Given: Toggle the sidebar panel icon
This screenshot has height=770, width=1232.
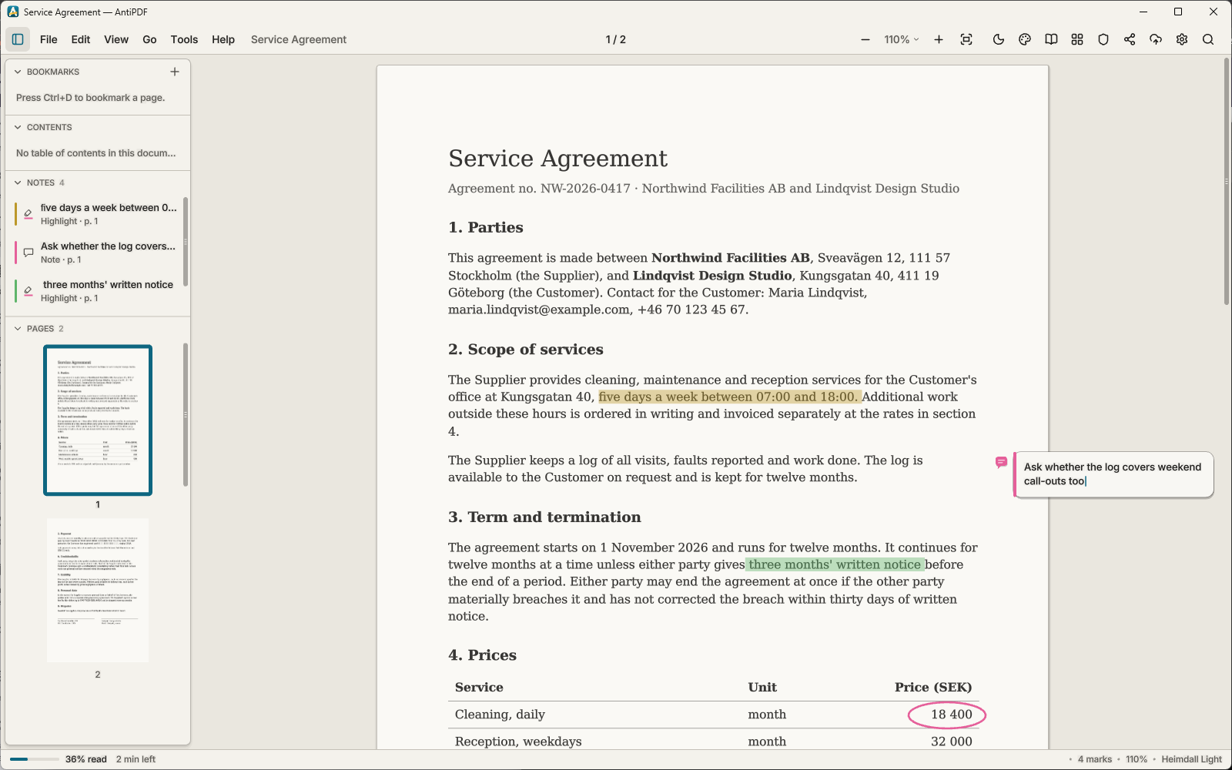Looking at the screenshot, I should 18,39.
